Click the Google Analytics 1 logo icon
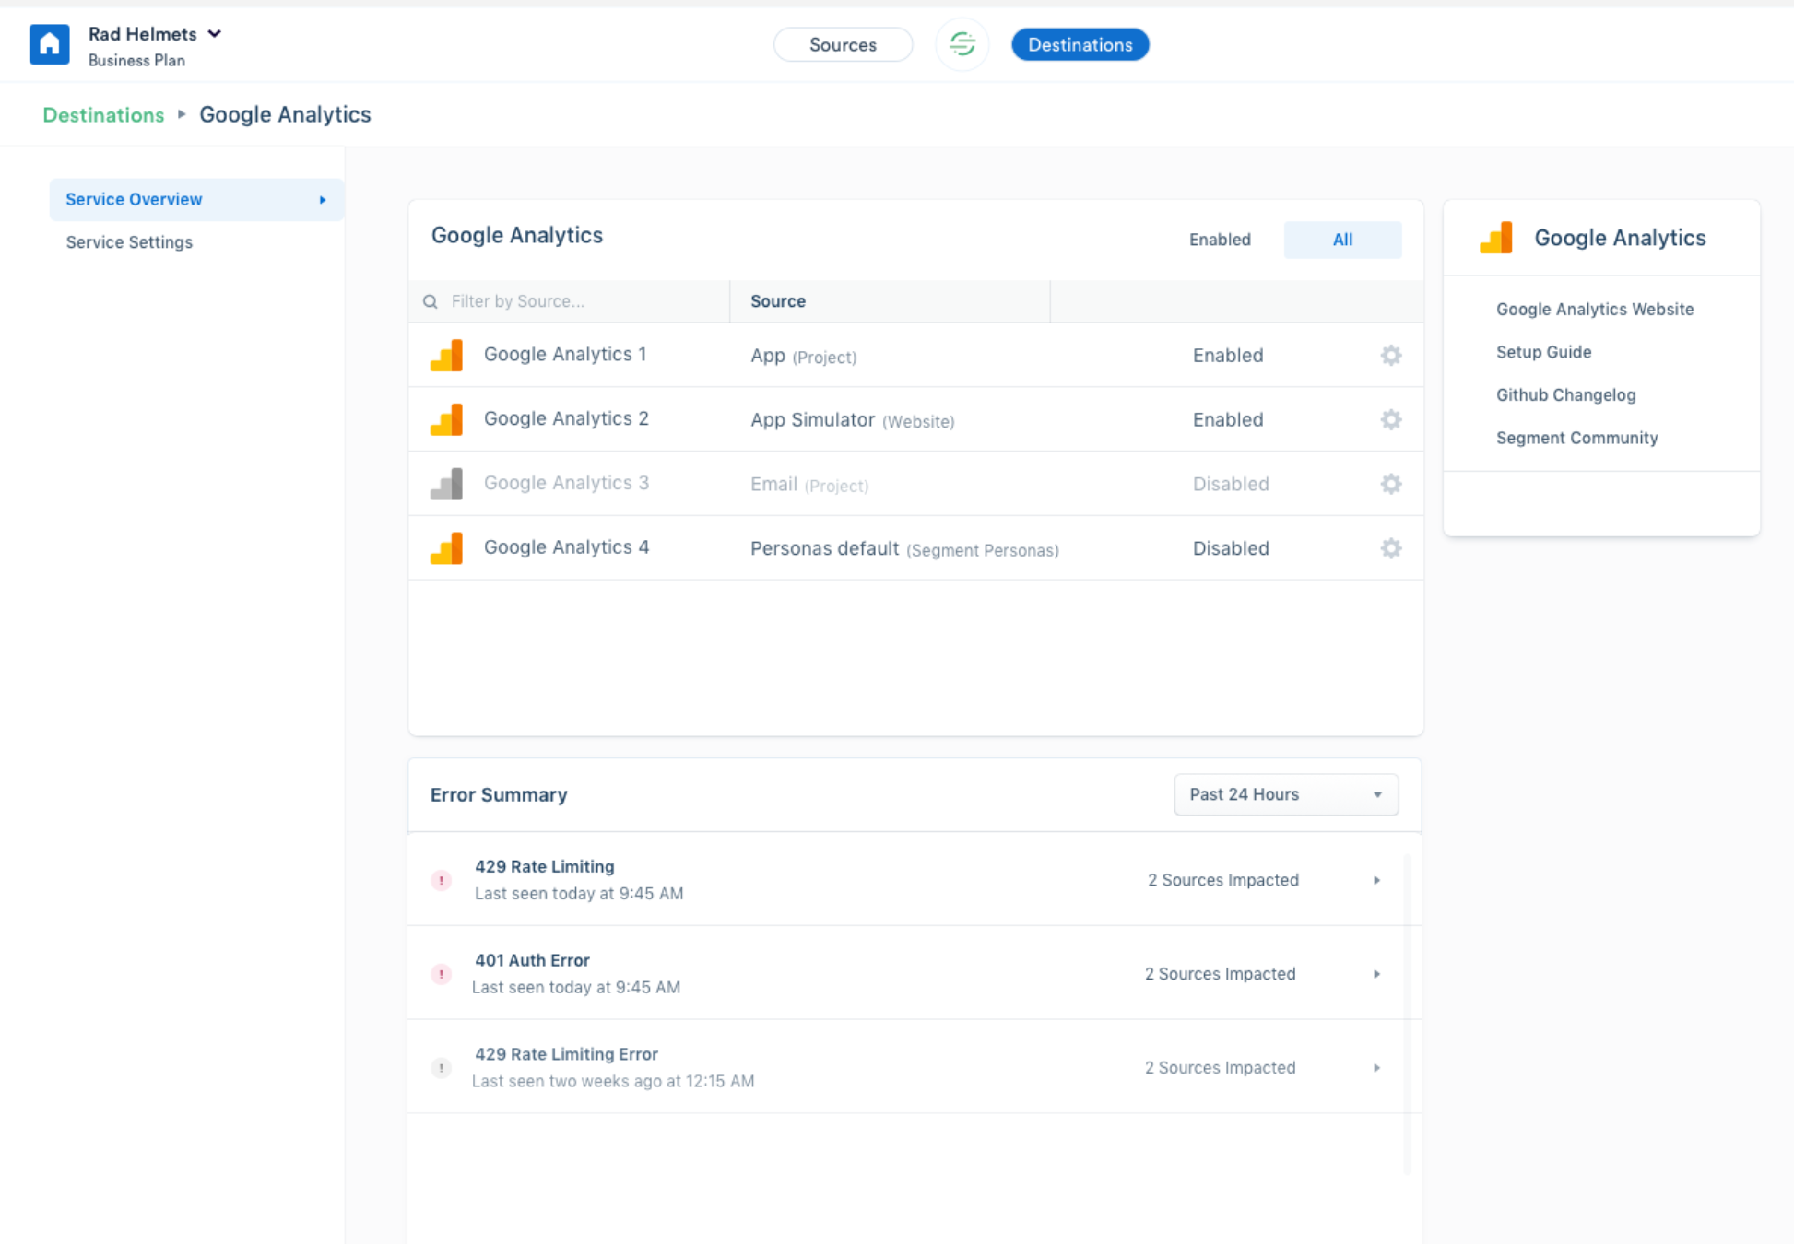Image resolution: width=1794 pixels, height=1244 pixels. pos(447,356)
